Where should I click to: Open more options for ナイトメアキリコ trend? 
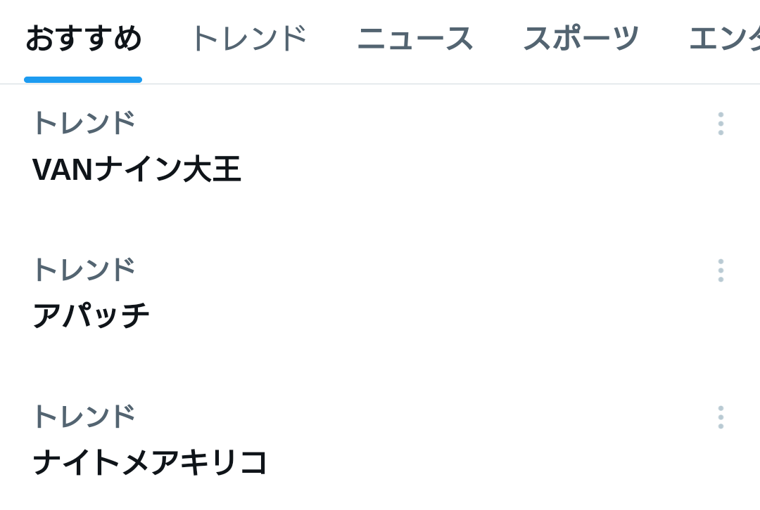[x=721, y=417]
